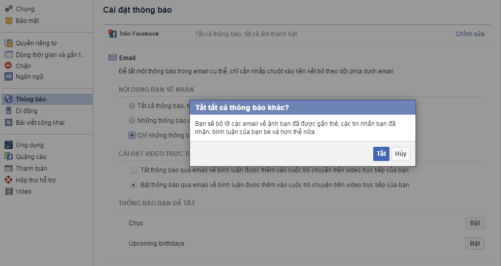Click the Chung gears icon in sidebar
Image resolution: width=501 pixels, height=266 pixels.
9,9
